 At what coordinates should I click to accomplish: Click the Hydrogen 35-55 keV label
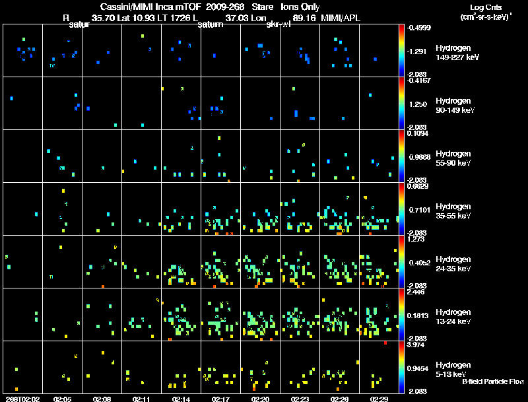[453, 211]
